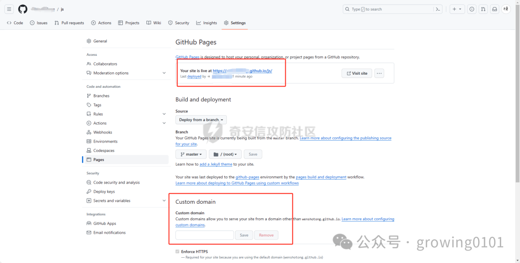Click the custom domain text field

point(205,235)
